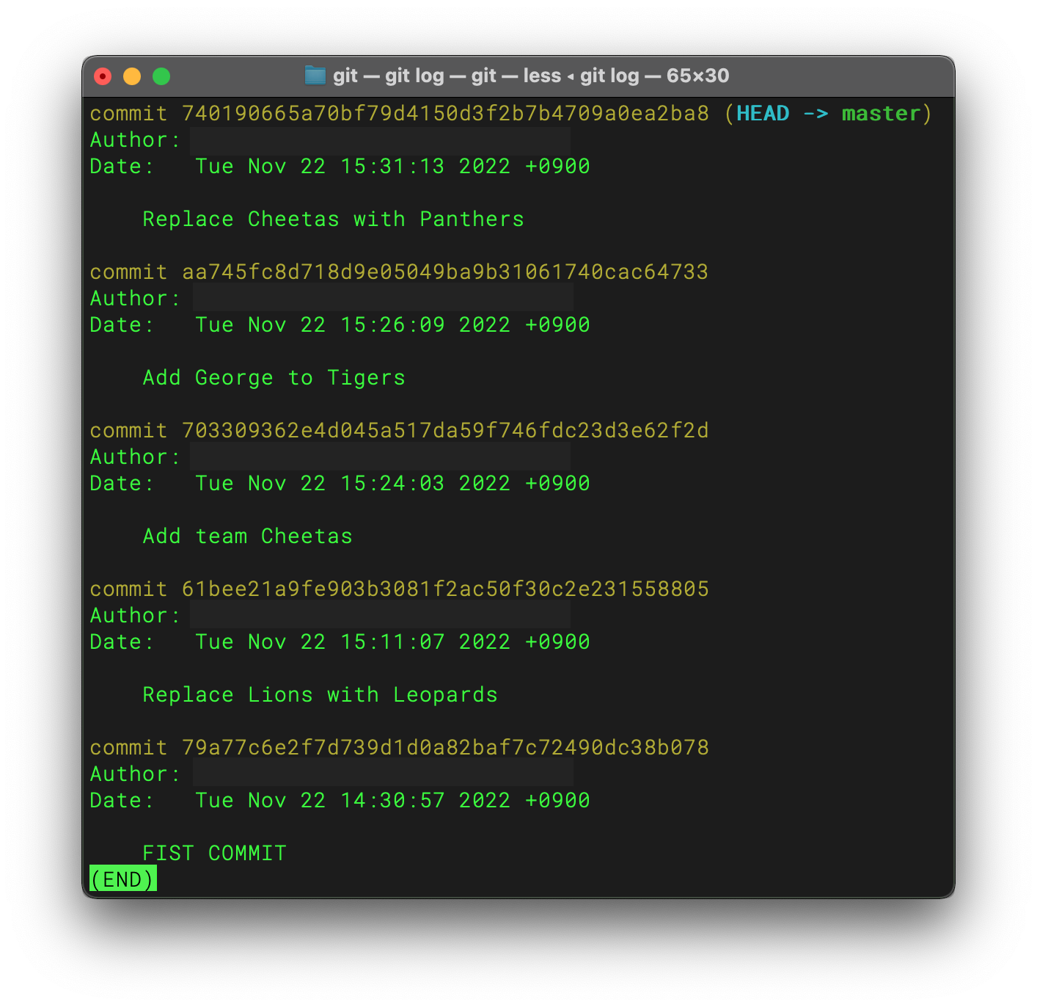The width and height of the screenshot is (1037, 1007).
Task: Click message "Replace Cheetas with Panthers"
Action: tap(334, 219)
